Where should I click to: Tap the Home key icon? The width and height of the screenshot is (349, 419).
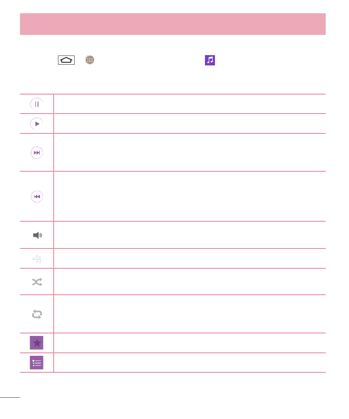(66, 60)
